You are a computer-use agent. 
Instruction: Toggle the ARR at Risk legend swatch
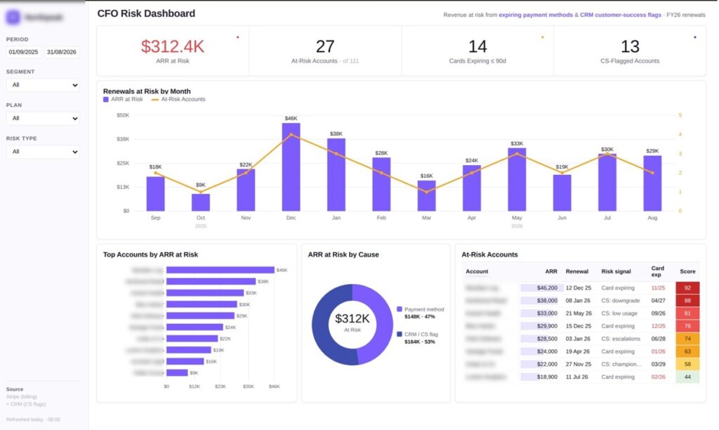tap(106, 99)
